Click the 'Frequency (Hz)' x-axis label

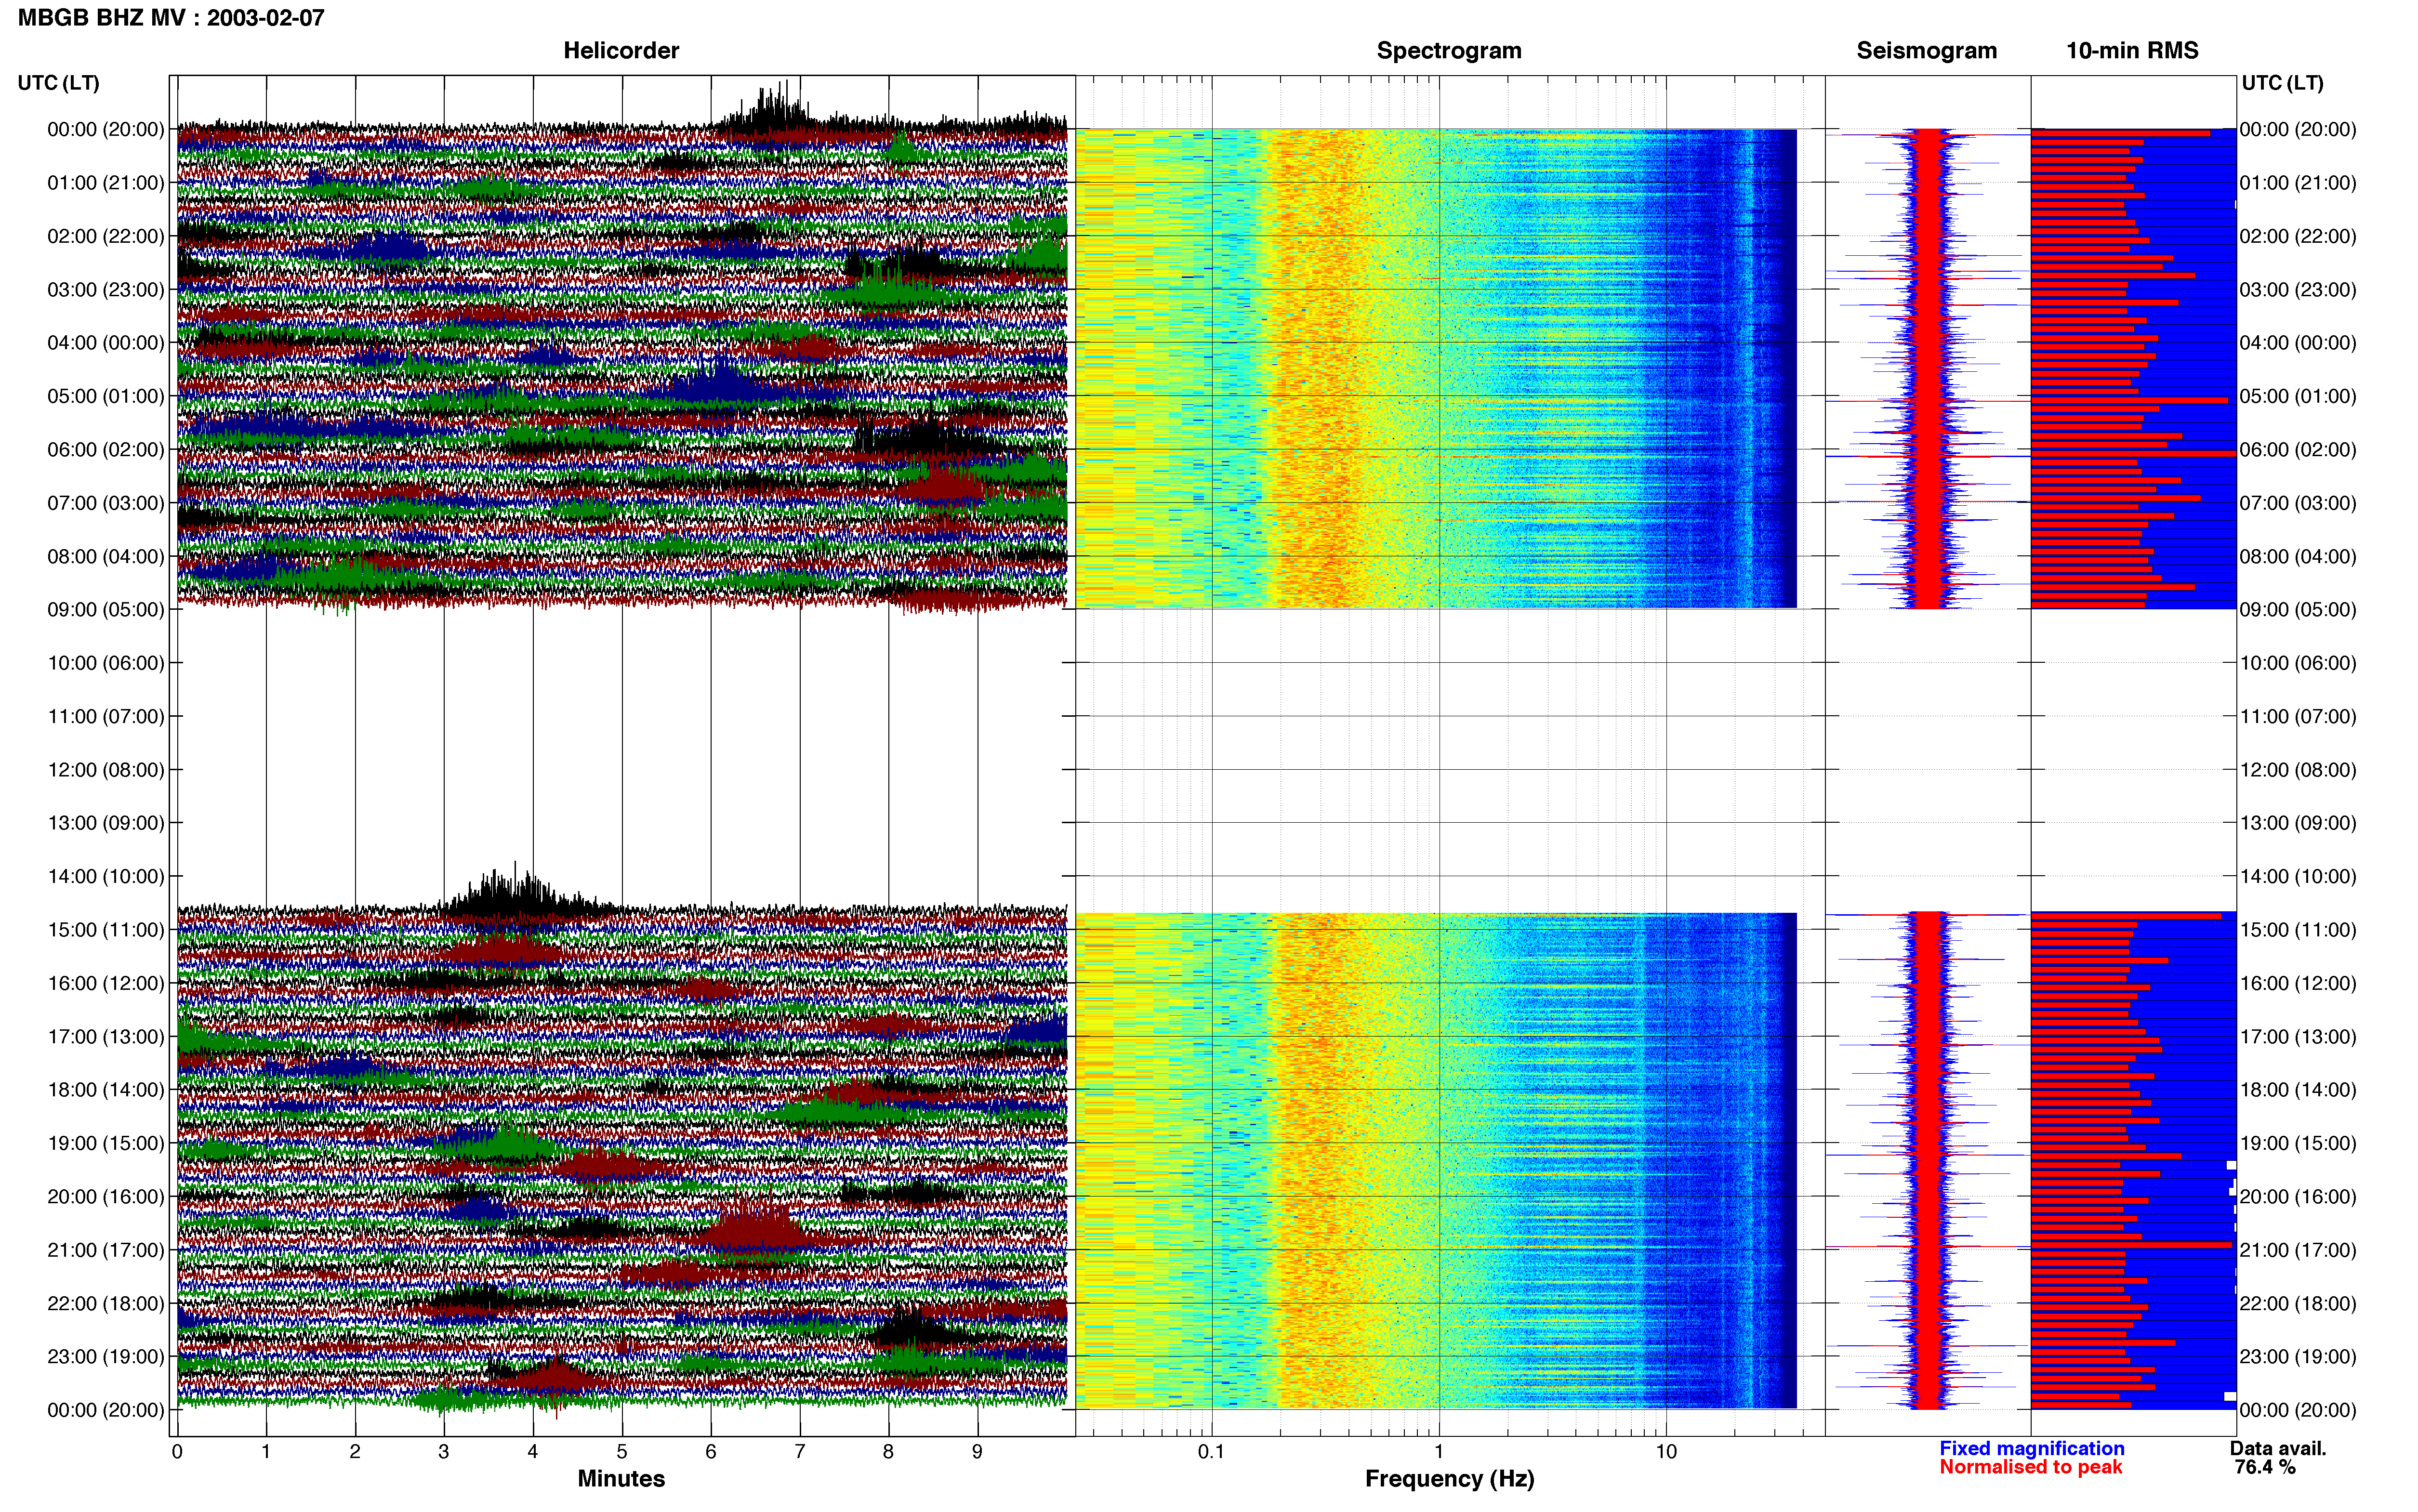[x=1449, y=1478]
